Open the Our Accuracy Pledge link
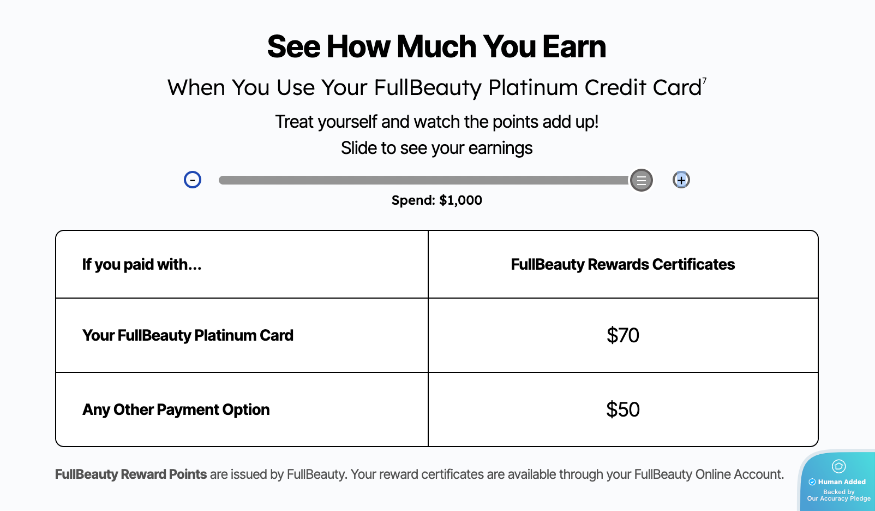The image size is (875, 511). pos(838,498)
